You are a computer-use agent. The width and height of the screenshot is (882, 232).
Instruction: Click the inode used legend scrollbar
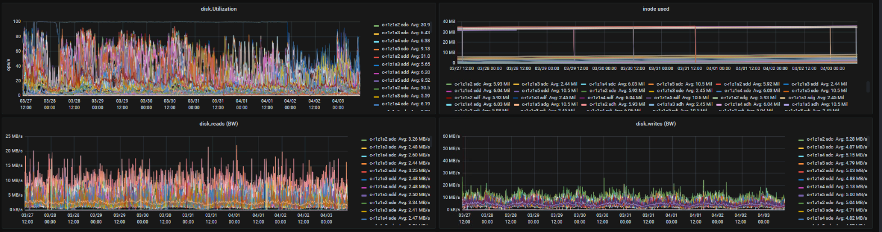(x=868, y=87)
